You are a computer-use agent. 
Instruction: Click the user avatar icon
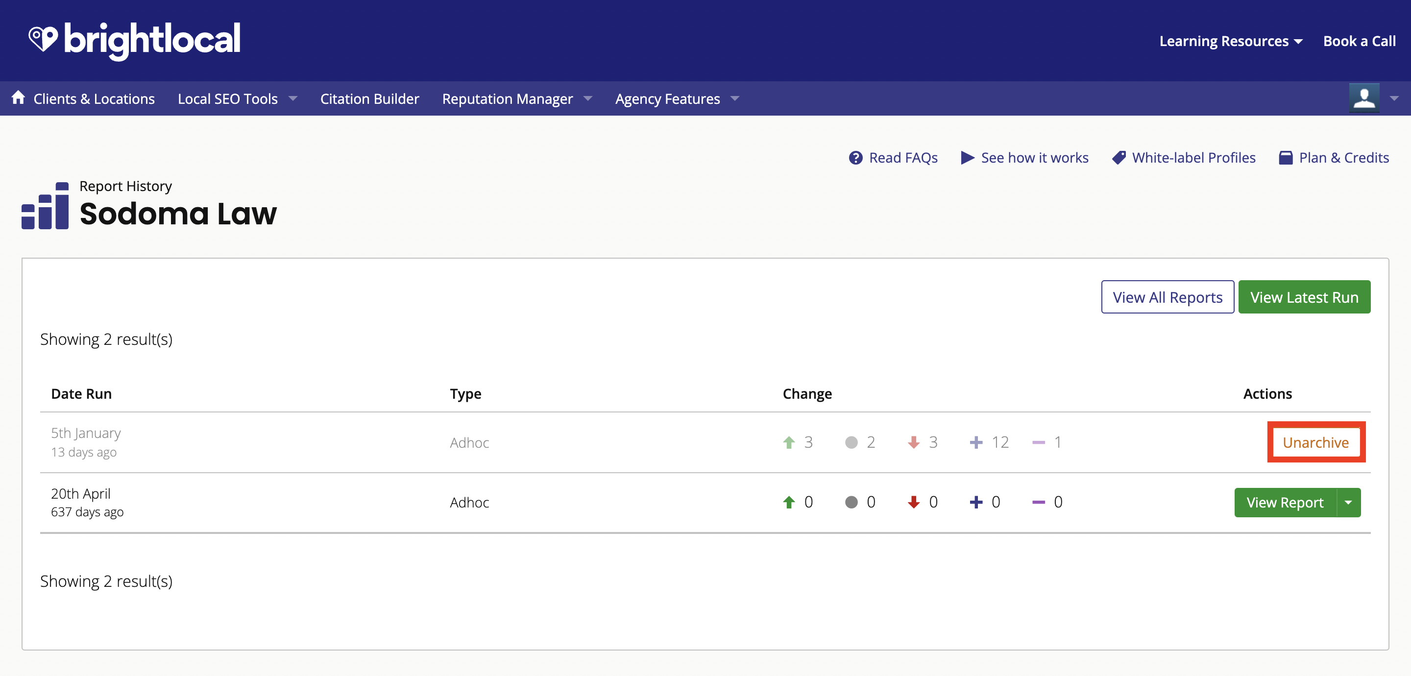(1364, 98)
